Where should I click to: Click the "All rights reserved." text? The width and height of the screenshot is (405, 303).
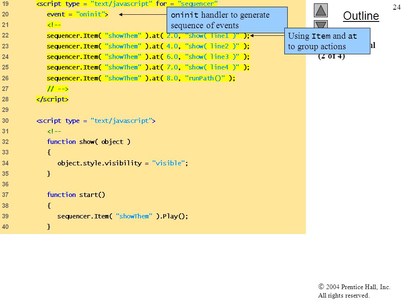coord(343,295)
